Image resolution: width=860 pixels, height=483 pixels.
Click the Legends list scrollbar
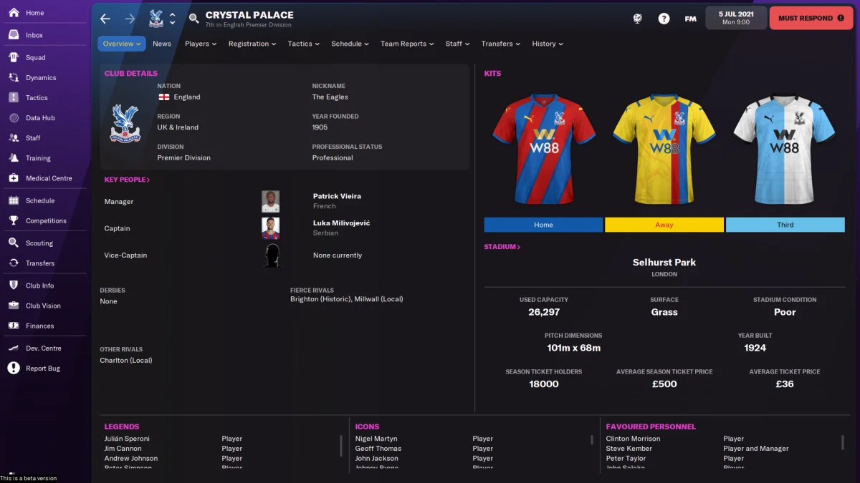pos(341,445)
